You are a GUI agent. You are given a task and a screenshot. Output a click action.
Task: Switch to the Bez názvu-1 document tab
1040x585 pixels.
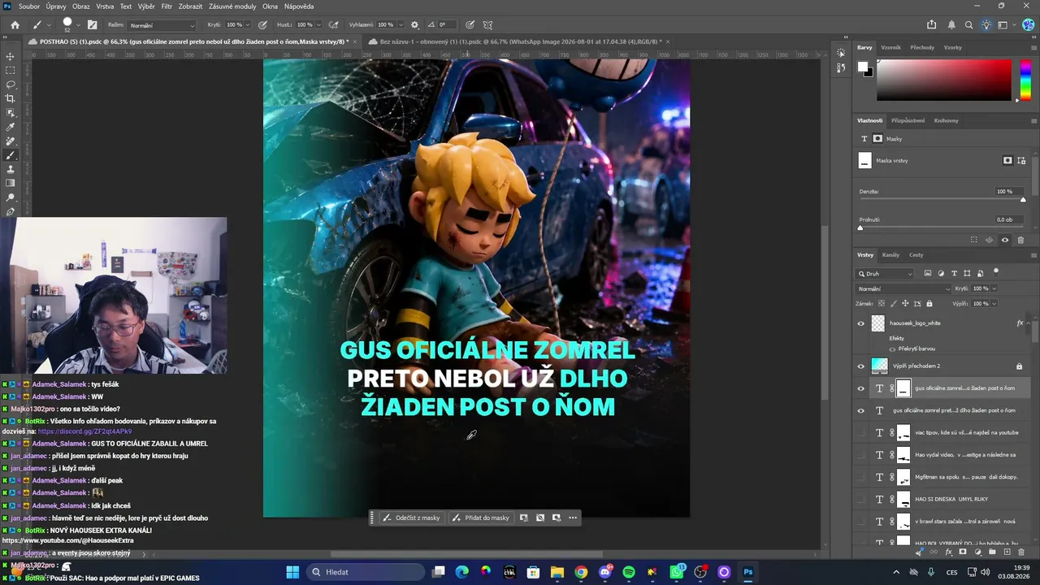pyautogui.click(x=520, y=41)
